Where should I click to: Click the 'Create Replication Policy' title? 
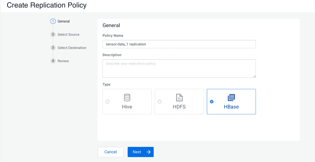tap(47, 5)
